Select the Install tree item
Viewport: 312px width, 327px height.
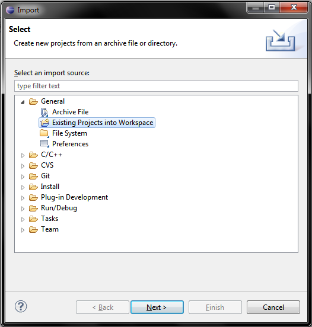pos(50,187)
